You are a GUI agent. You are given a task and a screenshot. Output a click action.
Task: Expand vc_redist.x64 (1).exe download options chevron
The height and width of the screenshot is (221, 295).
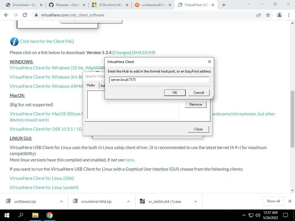coord(196,201)
